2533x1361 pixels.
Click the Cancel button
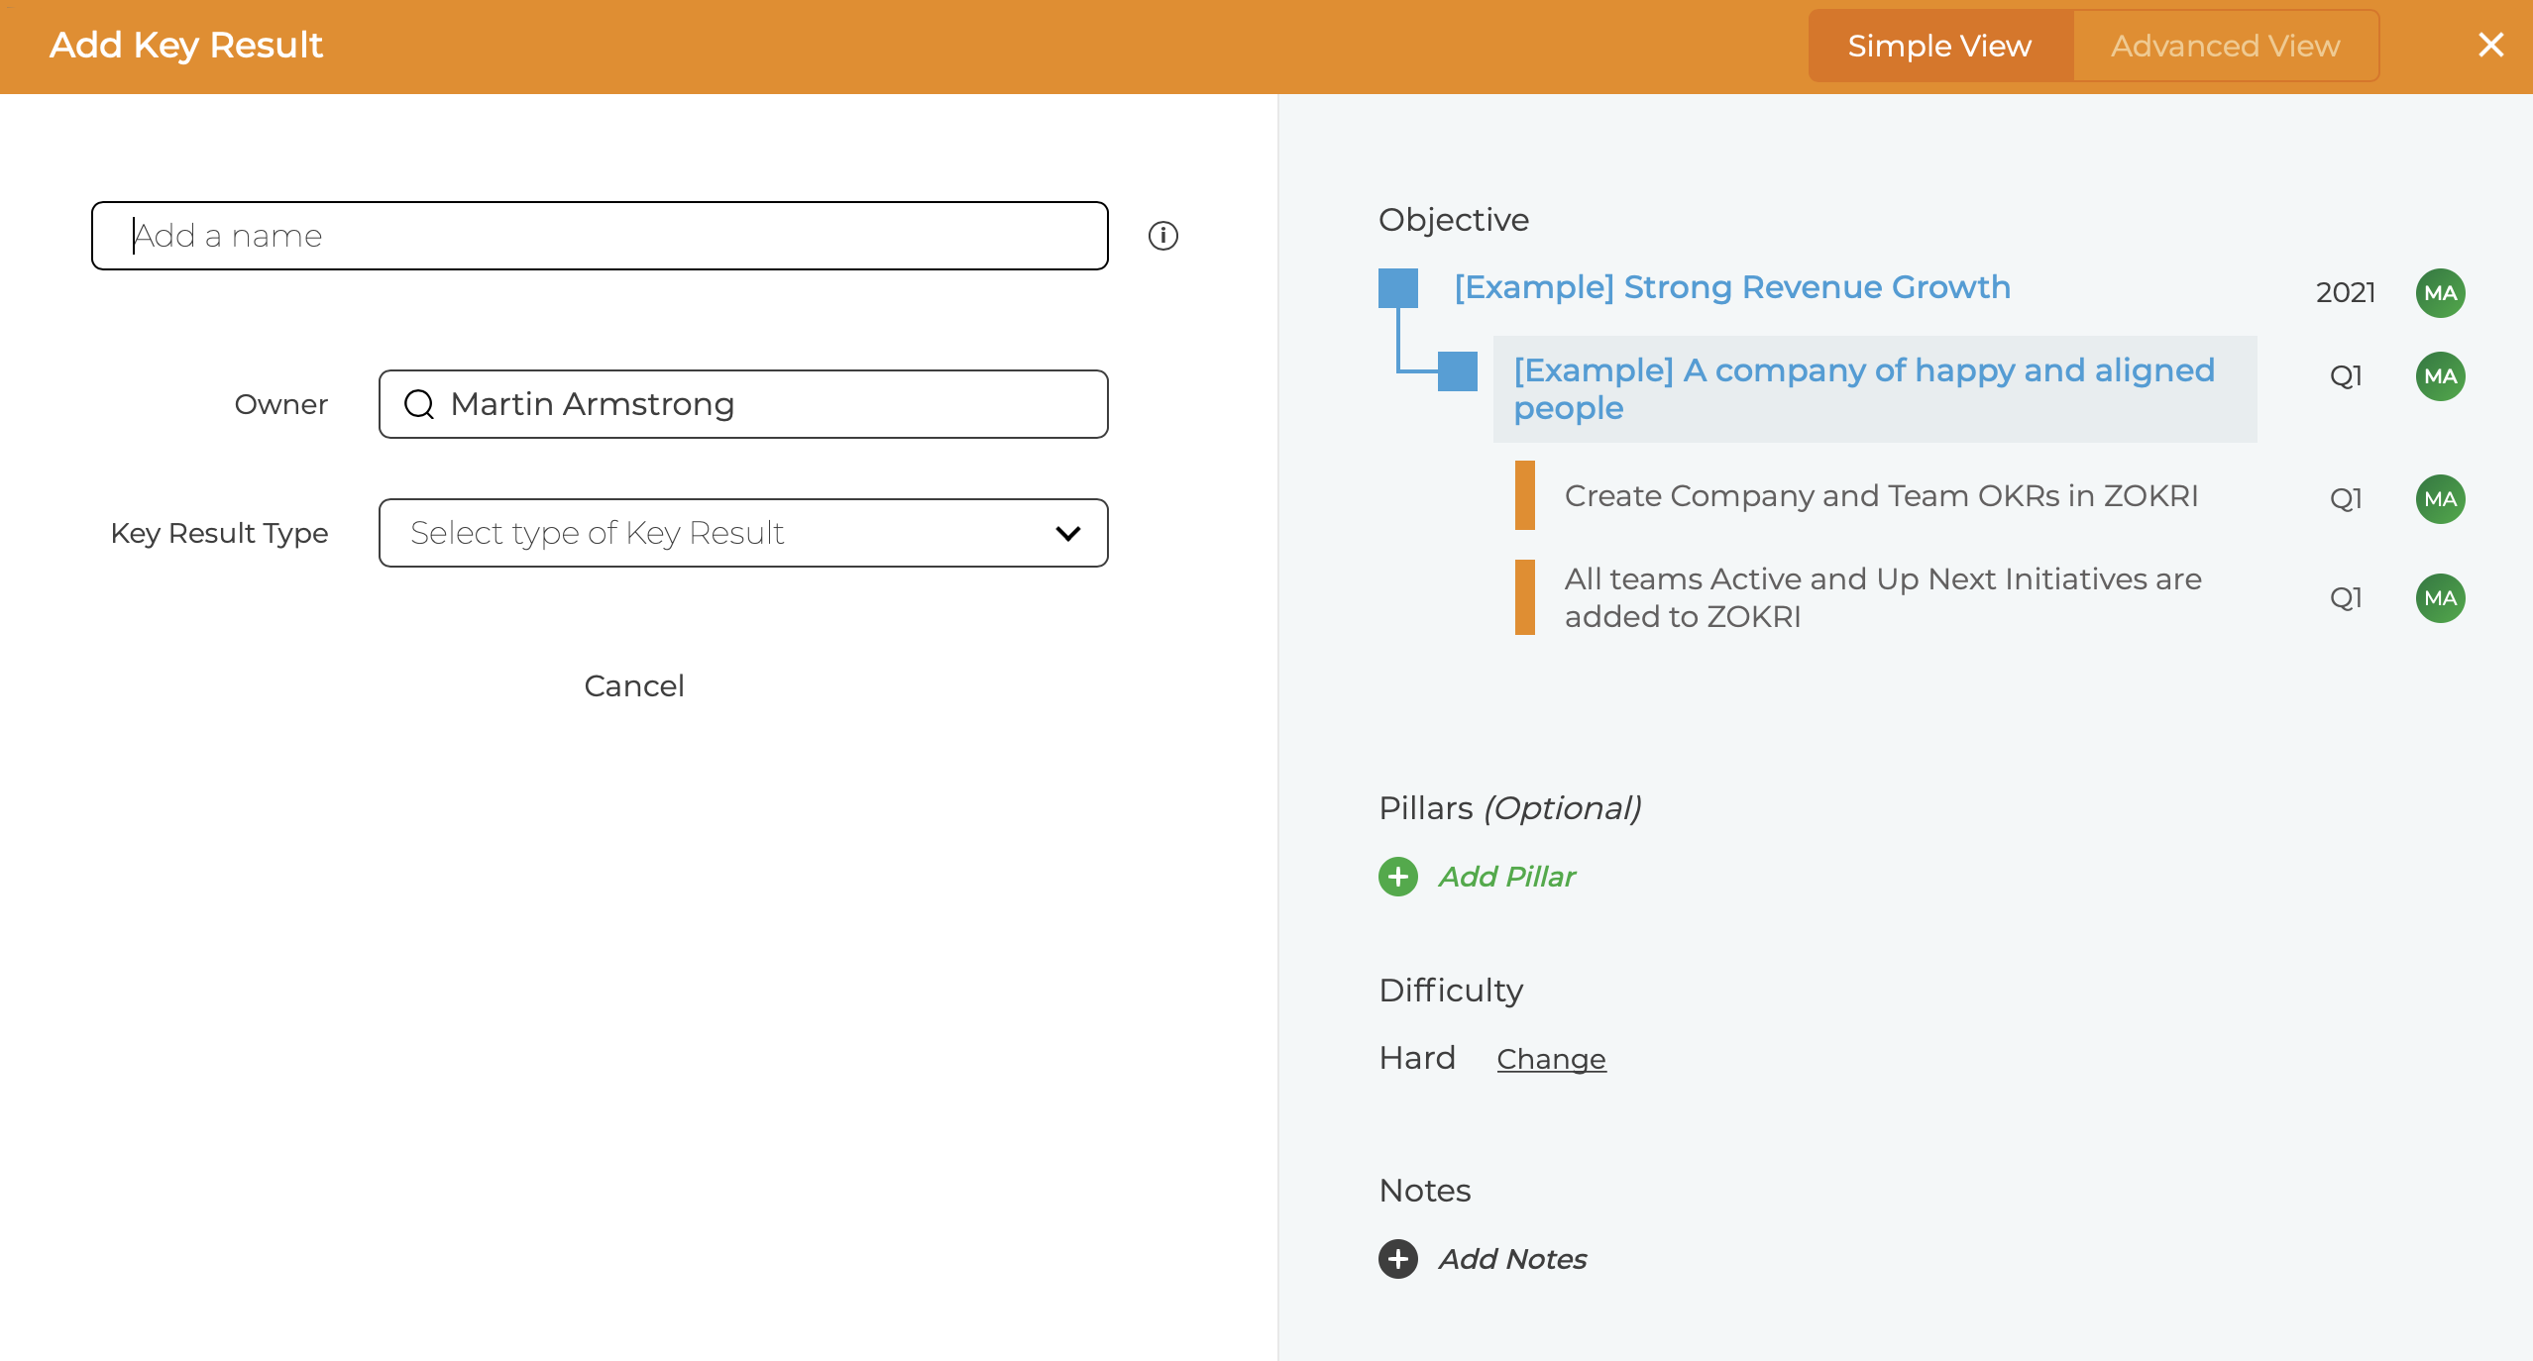click(x=633, y=685)
